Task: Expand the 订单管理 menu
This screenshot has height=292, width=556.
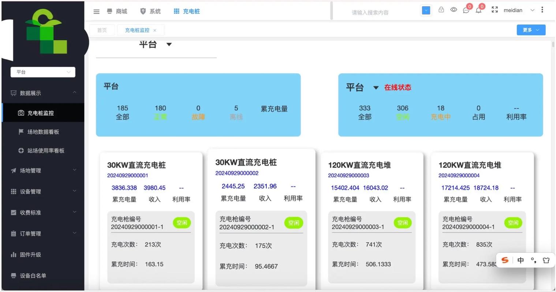Action: click(43, 233)
